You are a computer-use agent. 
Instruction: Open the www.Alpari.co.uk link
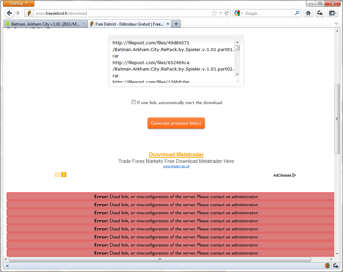point(176,166)
